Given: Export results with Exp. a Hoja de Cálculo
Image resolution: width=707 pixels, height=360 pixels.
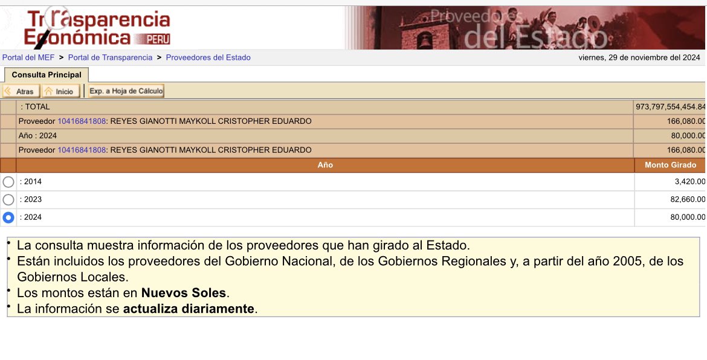Looking at the screenshot, I should (x=125, y=91).
